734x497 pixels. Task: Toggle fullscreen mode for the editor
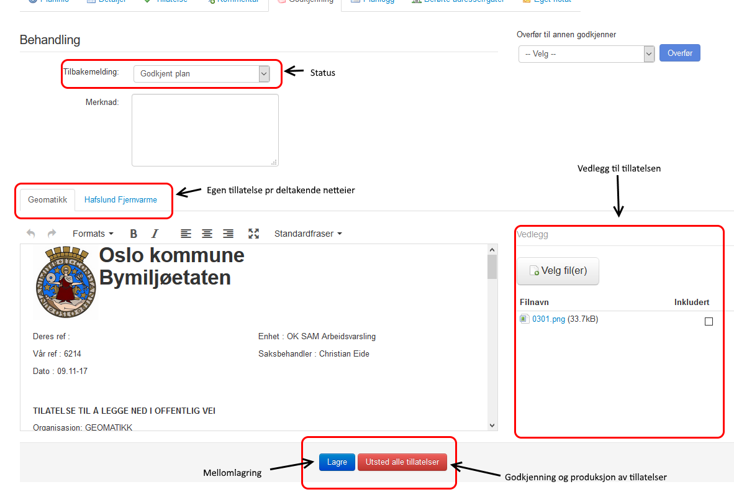[x=254, y=233]
